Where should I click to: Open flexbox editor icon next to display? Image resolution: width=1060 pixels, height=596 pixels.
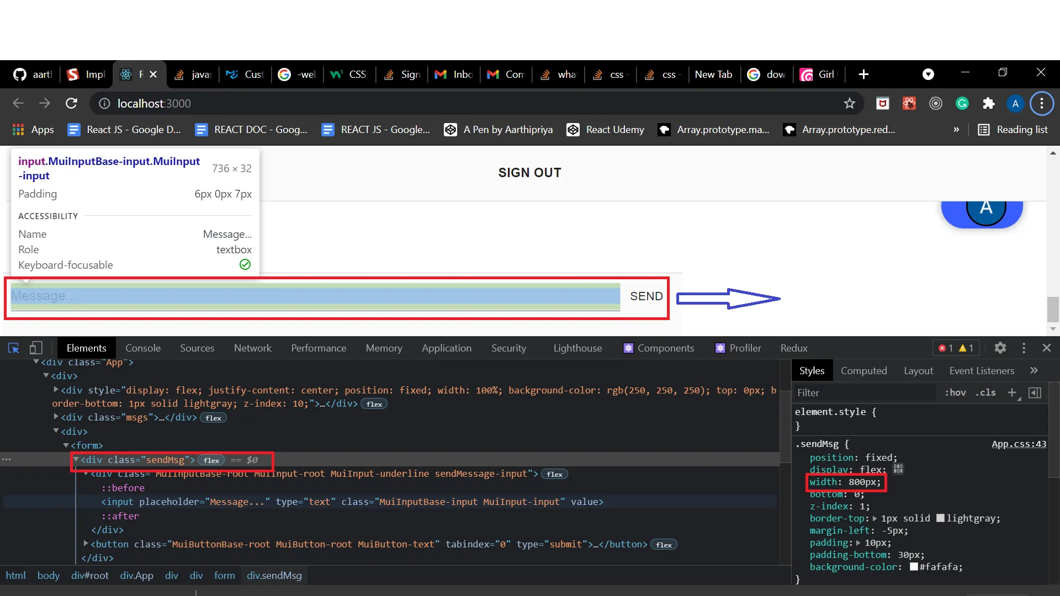coord(898,469)
